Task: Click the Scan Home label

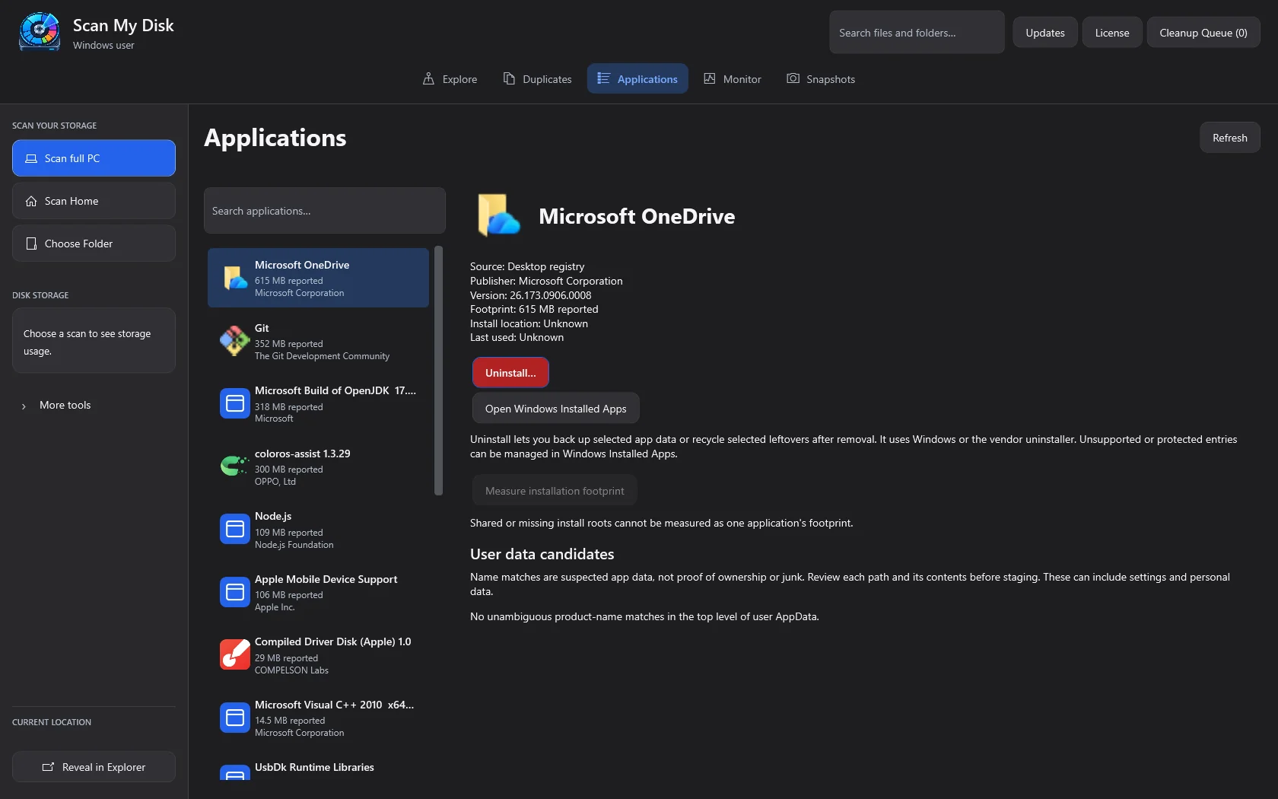Action: (72, 201)
